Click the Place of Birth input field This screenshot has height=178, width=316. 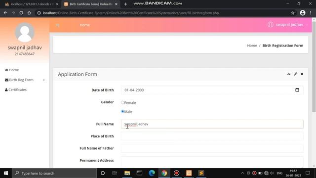[x=212, y=136]
